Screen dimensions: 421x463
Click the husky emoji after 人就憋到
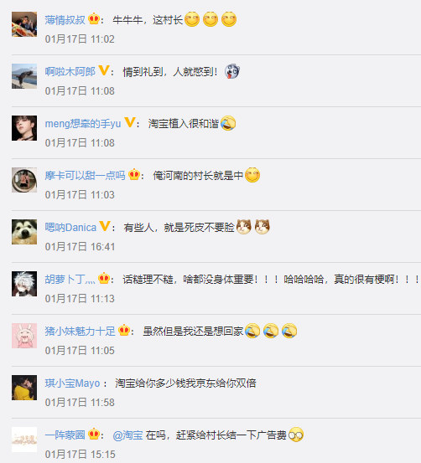[x=232, y=71]
